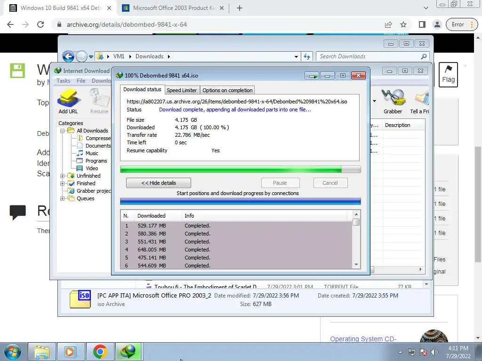Screen dimensions: 482x361
Task: Click the Search Downloads input field
Action: [x=369, y=56]
